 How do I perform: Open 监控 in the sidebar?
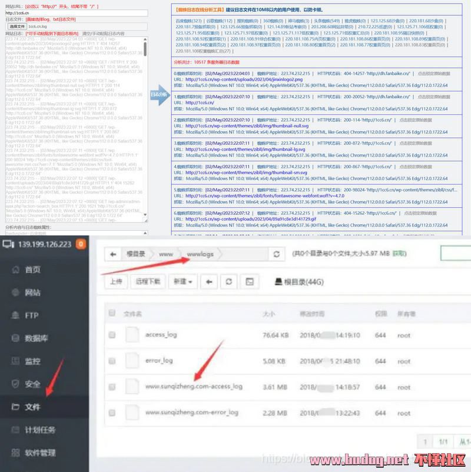pos(32,361)
